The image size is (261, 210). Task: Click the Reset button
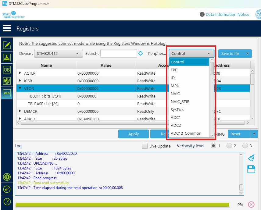[x=239, y=134]
